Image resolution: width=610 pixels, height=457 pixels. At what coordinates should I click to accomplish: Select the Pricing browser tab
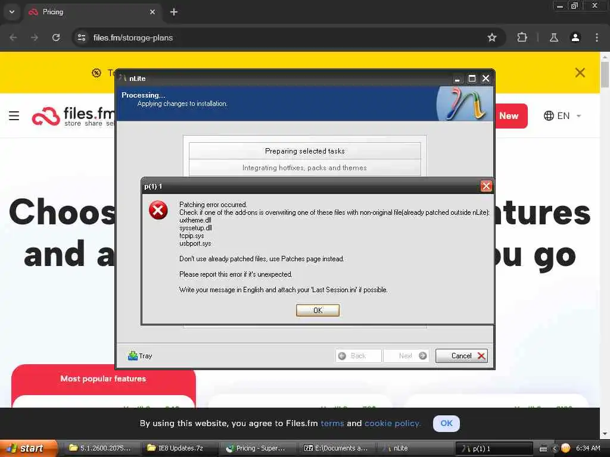[91, 12]
